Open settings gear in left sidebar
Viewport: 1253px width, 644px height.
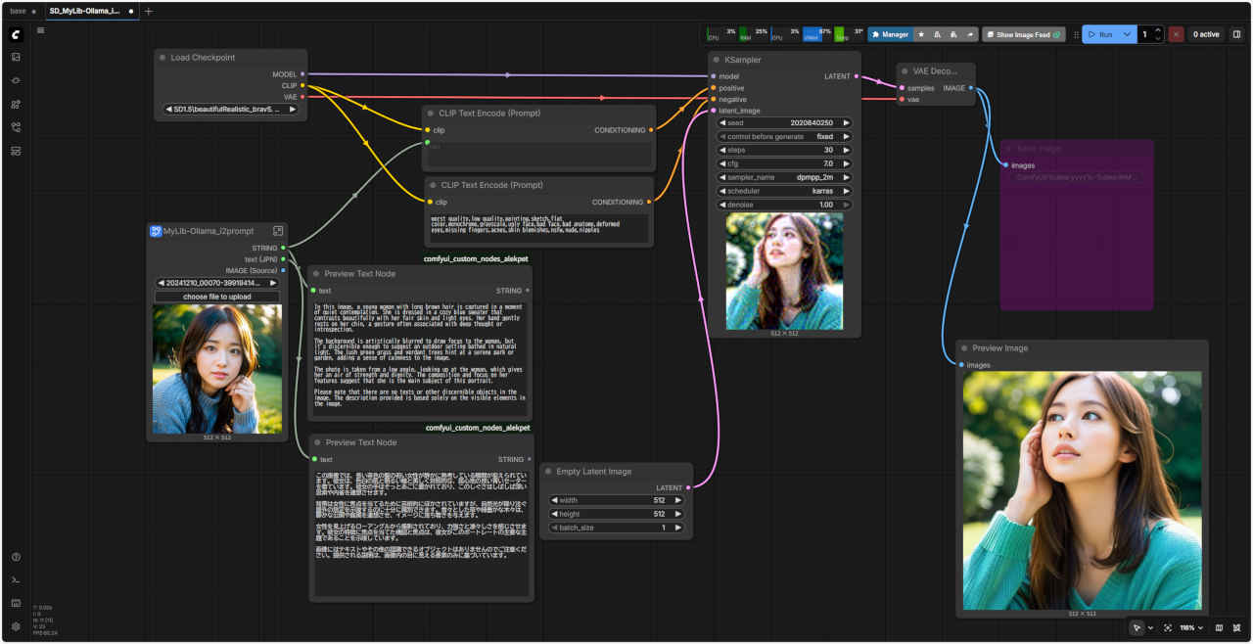click(16, 626)
